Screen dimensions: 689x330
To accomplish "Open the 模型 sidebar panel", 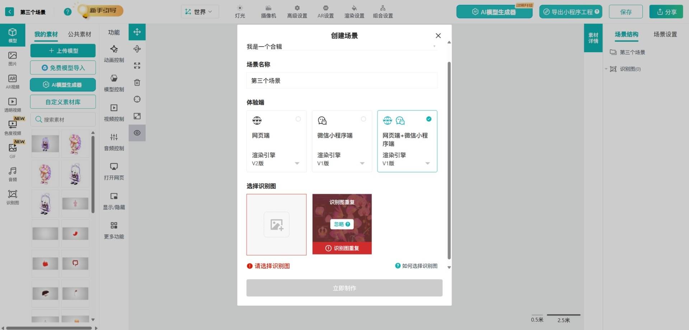I will [x=13, y=35].
